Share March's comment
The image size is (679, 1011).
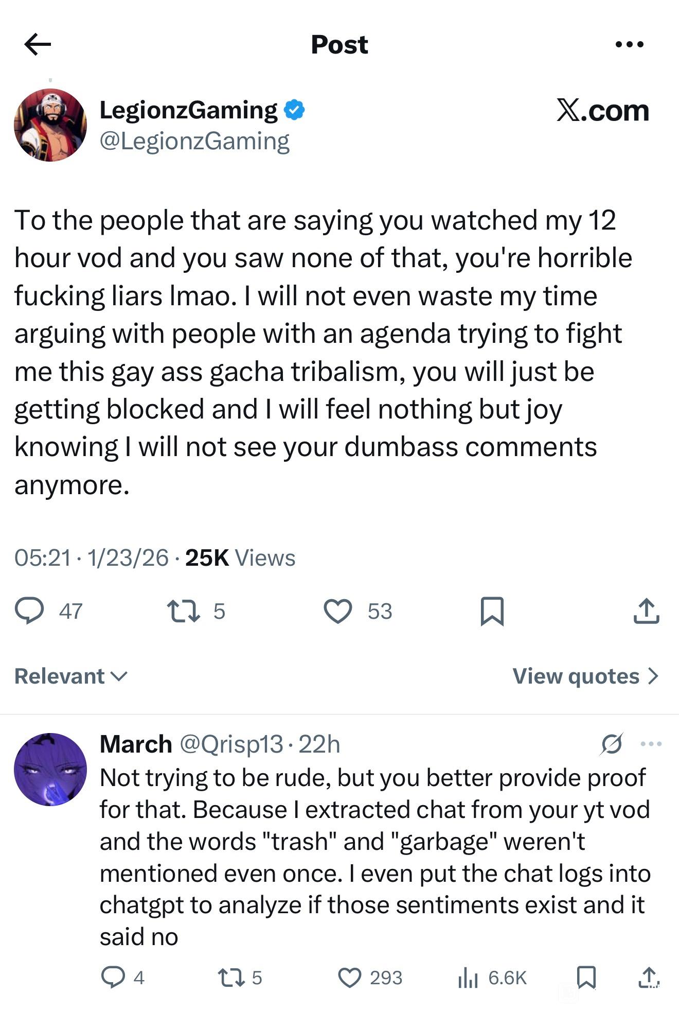tap(649, 977)
